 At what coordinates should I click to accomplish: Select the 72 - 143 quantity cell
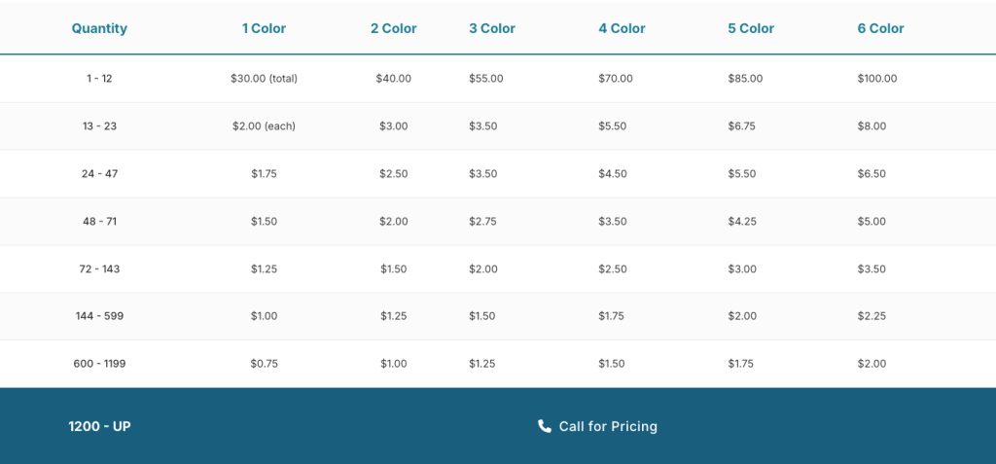(x=99, y=268)
